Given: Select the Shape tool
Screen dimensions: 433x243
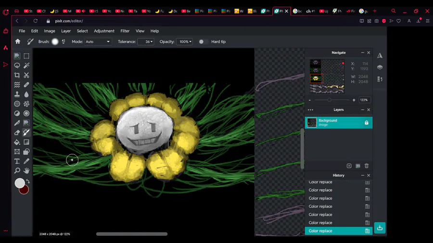Looking at the screenshot, I should pyautogui.click(x=26, y=152).
